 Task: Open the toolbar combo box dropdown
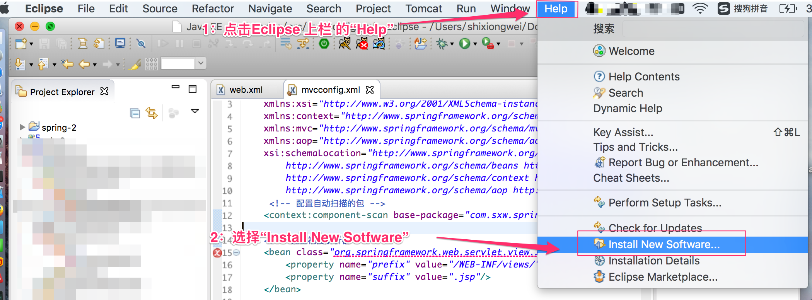pyautogui.click(x=201, y=63)
